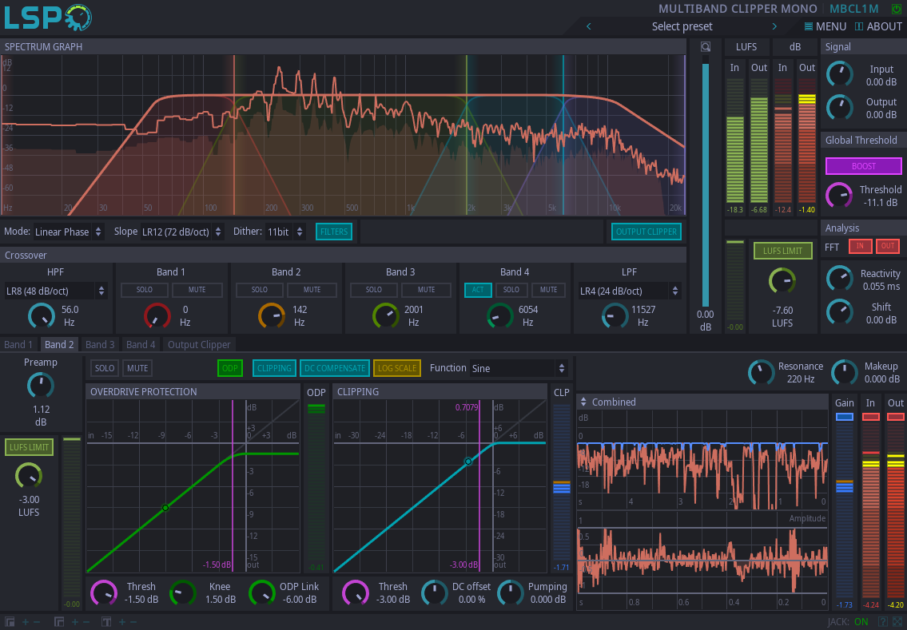
Task: Adjust the Makeup gain knob
Action: point(845,372)
